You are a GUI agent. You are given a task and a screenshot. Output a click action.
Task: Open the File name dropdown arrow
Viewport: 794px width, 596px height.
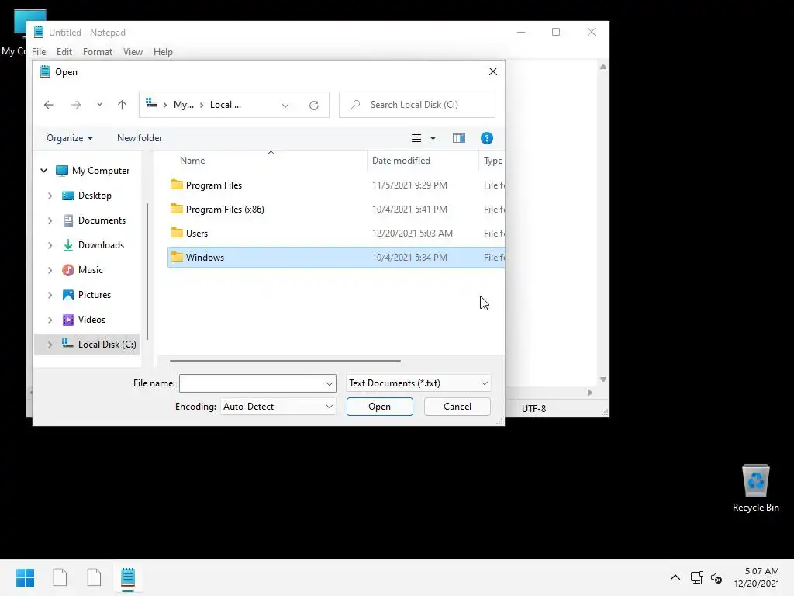point(330,383)
